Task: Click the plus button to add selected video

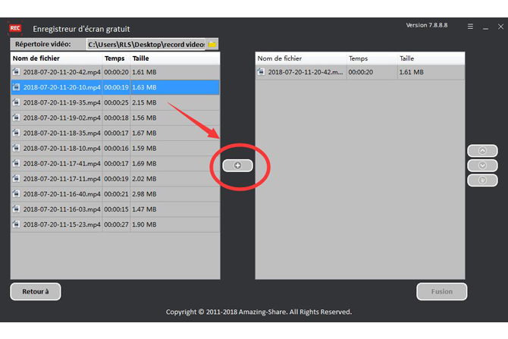Action: tap(237, 165)
